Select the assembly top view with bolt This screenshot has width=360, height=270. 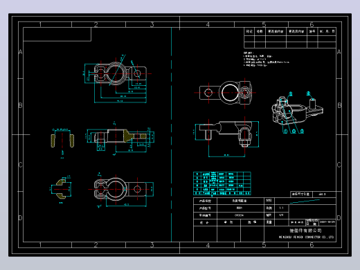225,93
